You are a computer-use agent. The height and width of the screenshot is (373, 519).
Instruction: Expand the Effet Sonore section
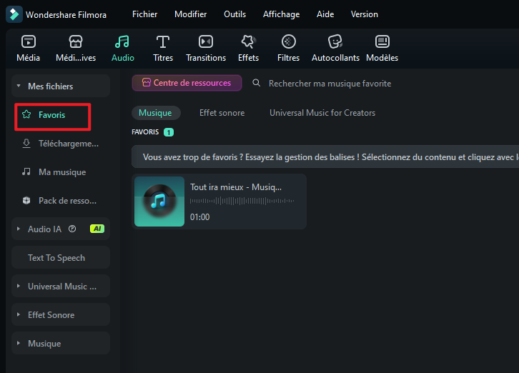[x=19, y=314]
